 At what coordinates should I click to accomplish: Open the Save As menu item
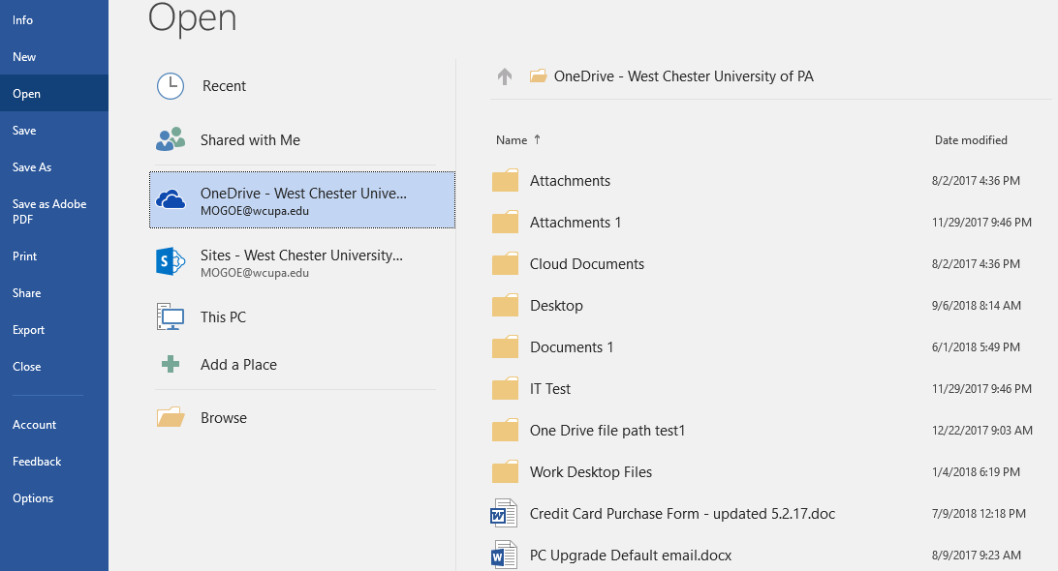click(32, 167)
